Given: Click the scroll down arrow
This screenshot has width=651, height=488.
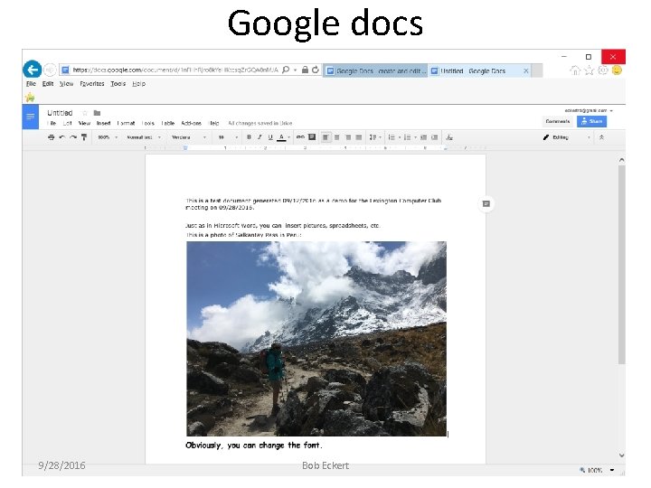Looking at the screenshot, I should pos(621,455).
